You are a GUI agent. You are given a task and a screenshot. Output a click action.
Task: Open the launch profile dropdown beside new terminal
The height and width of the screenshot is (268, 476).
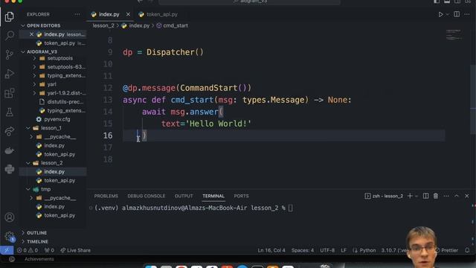[x=416, y=196]
